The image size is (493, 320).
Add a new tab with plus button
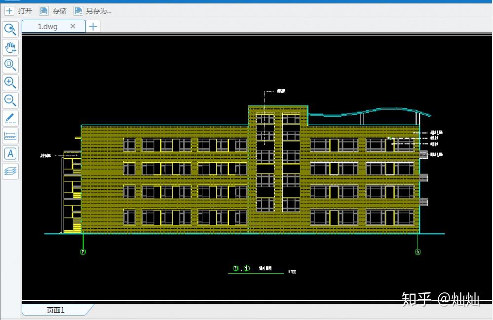93,26
